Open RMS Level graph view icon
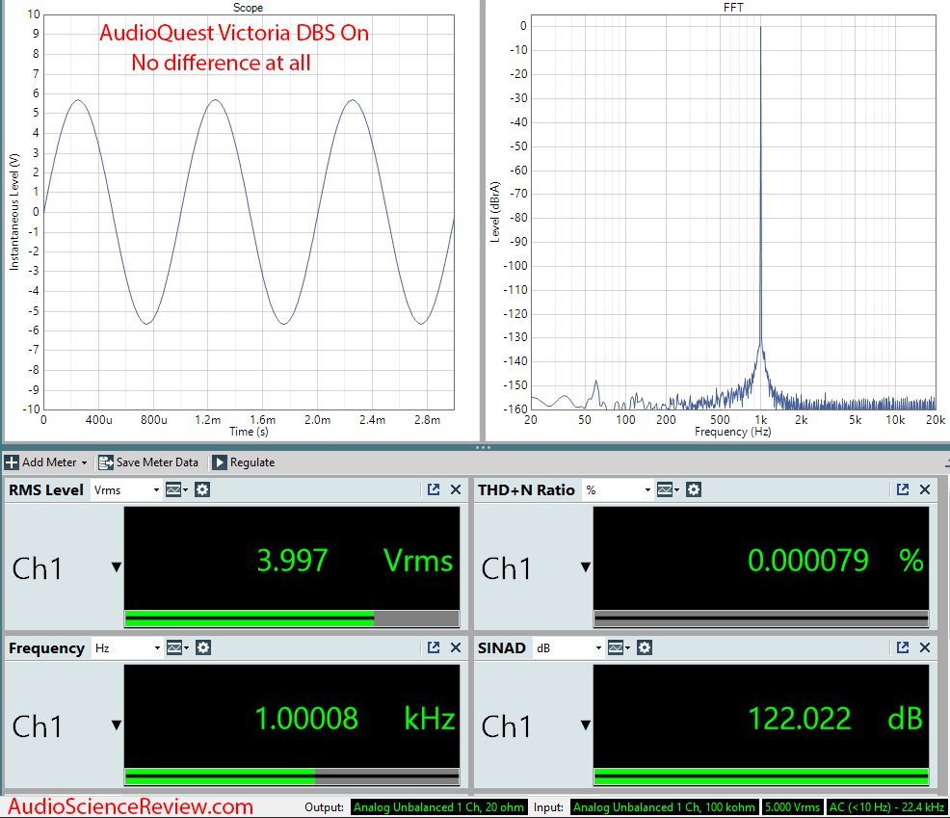Image resolution: width=950 pixels, height=818 pixels. [x=176, y=489]
